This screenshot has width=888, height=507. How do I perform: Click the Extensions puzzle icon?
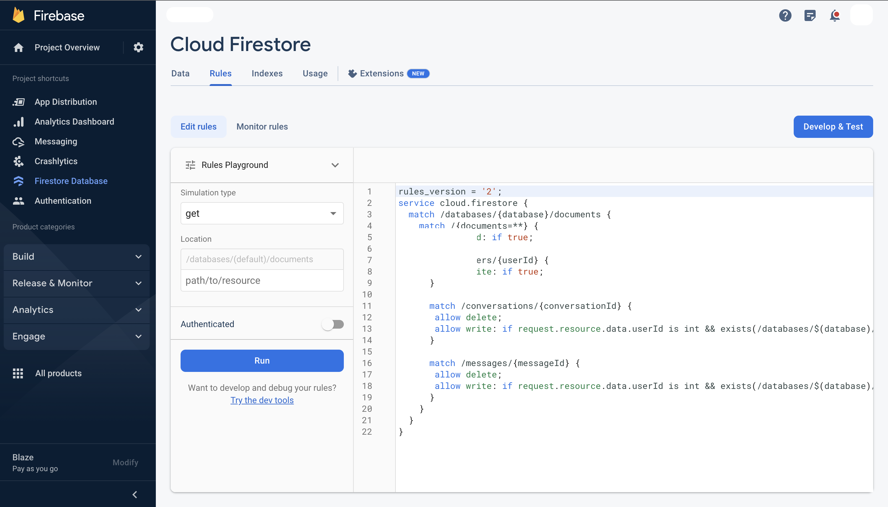pos(352,74)
